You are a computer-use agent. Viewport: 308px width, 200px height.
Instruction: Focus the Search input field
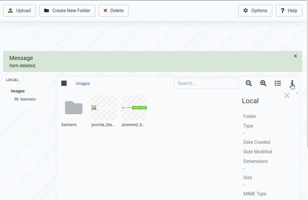click(x=206, y=83)
